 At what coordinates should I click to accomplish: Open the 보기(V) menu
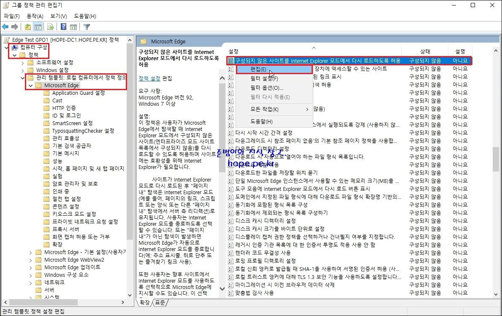point(59,16)
